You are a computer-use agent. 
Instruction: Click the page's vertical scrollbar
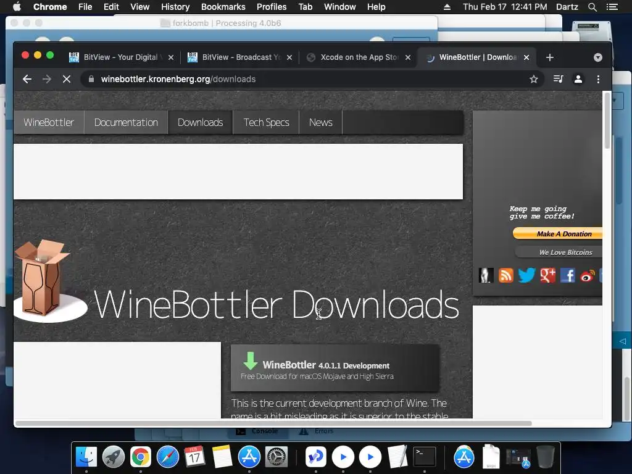tap(607, 122)
